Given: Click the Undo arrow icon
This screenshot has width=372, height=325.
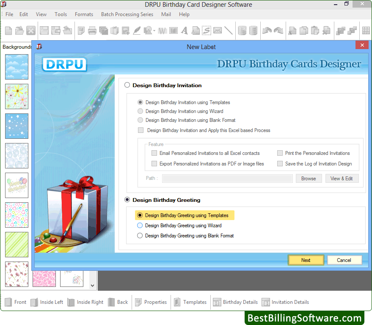Looking at the screenshot, I should (x=267, y=30).
